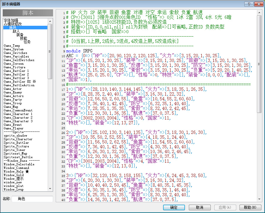Click script list scroll up arrow
The width and height of the screenshot is (265, 213).
click(50, 21)
